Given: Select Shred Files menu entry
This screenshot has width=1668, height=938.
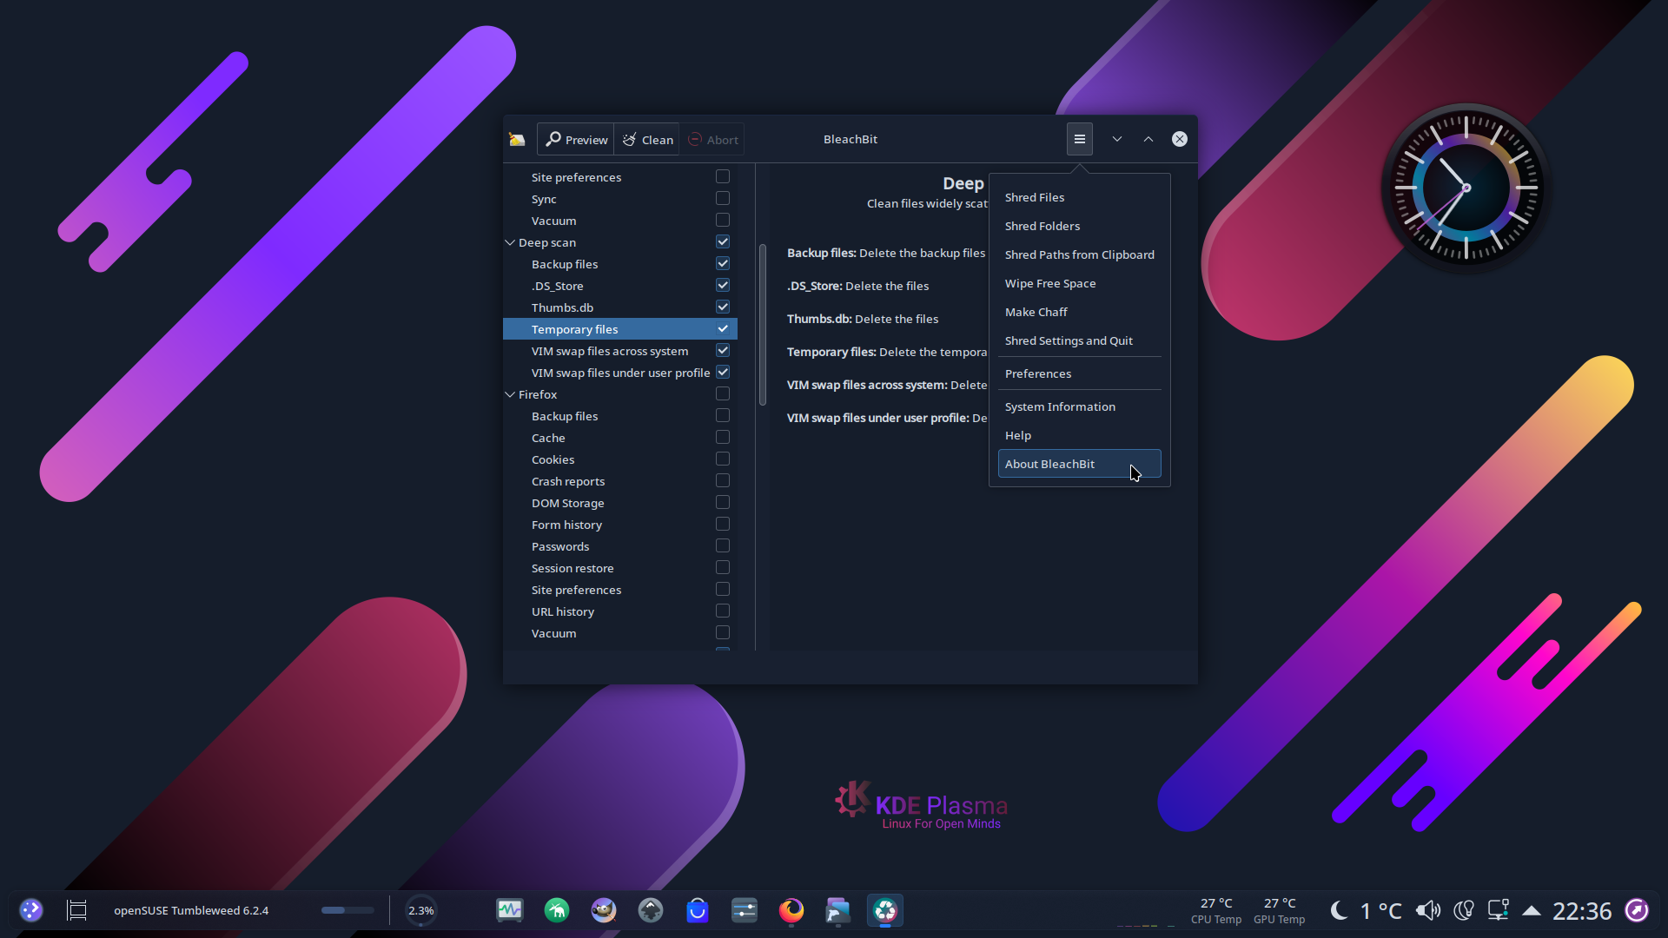Looking at the screenshot, I should (x=1079, y=197).
